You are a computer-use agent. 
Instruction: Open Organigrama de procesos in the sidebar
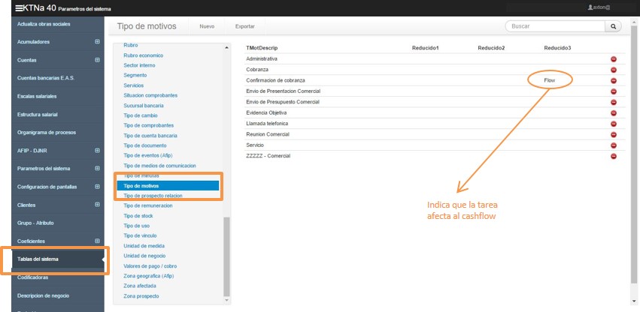point(47,132)
